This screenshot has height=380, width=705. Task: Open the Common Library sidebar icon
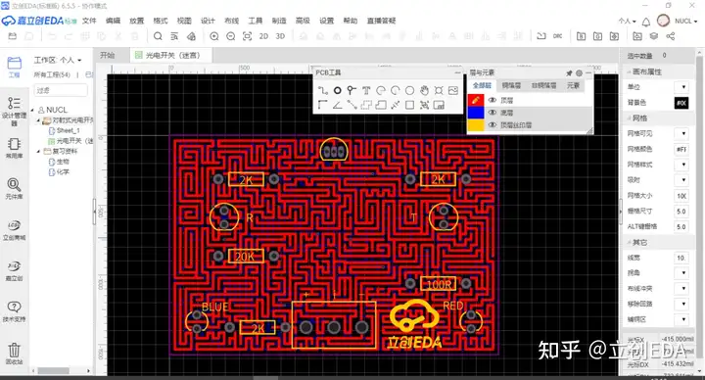pyautogui.click(x=14, y=148)
